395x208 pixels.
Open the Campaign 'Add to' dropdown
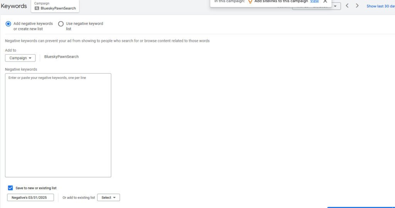[x=20, y=58]
